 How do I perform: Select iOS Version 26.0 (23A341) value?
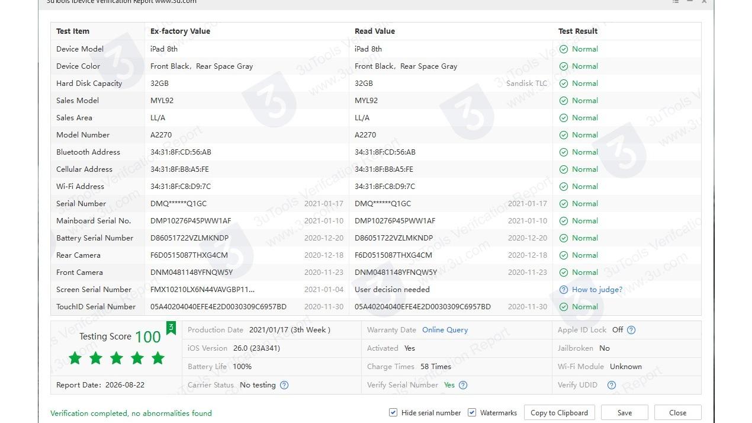click(x=256, y=348)
